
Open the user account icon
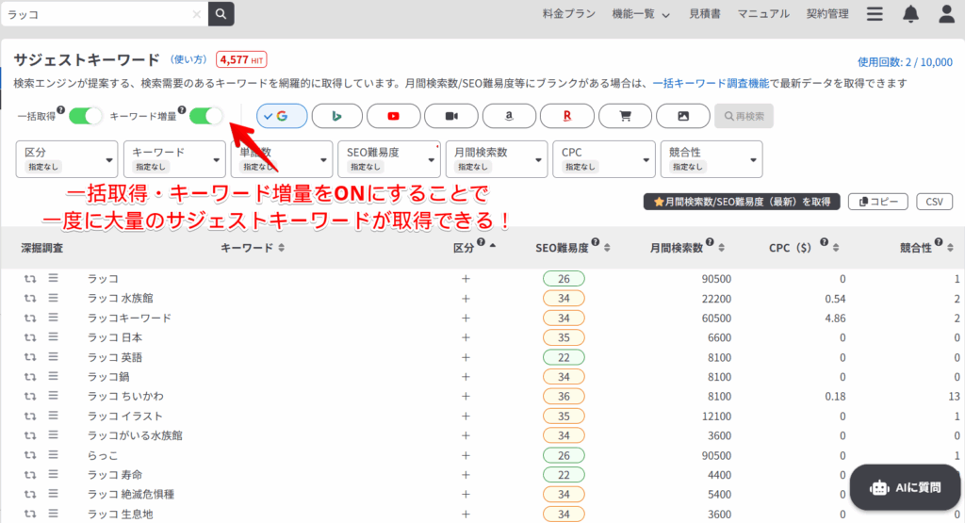[x=946, y=14]
